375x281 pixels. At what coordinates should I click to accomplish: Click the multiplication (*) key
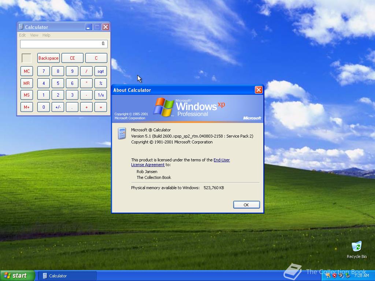click(x=86, y=83)
